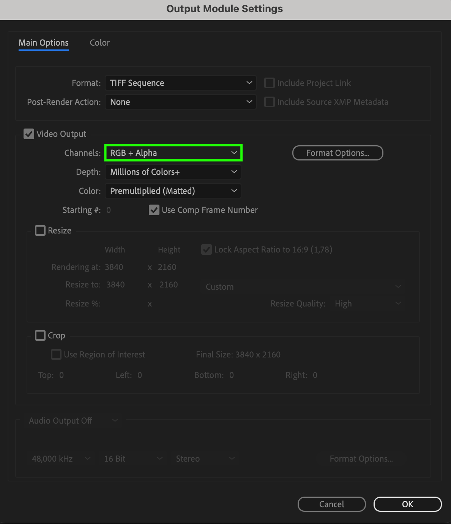451x524 pixels.
Task: Click the Lock Aspect Ratio checkbox
Action: click(x=207, y=249)
